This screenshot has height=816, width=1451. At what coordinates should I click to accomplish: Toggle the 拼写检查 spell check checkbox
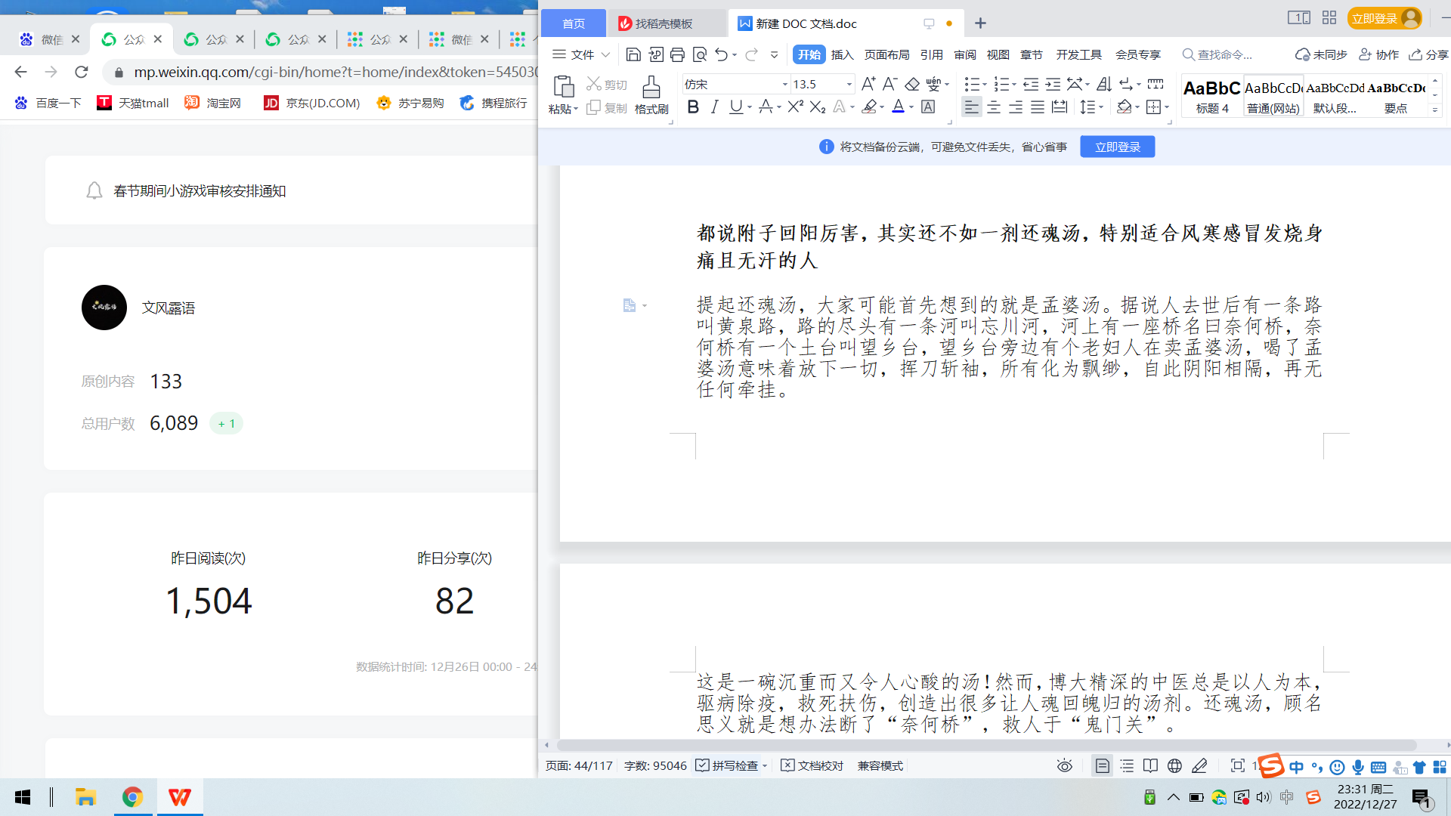point(703,765)
